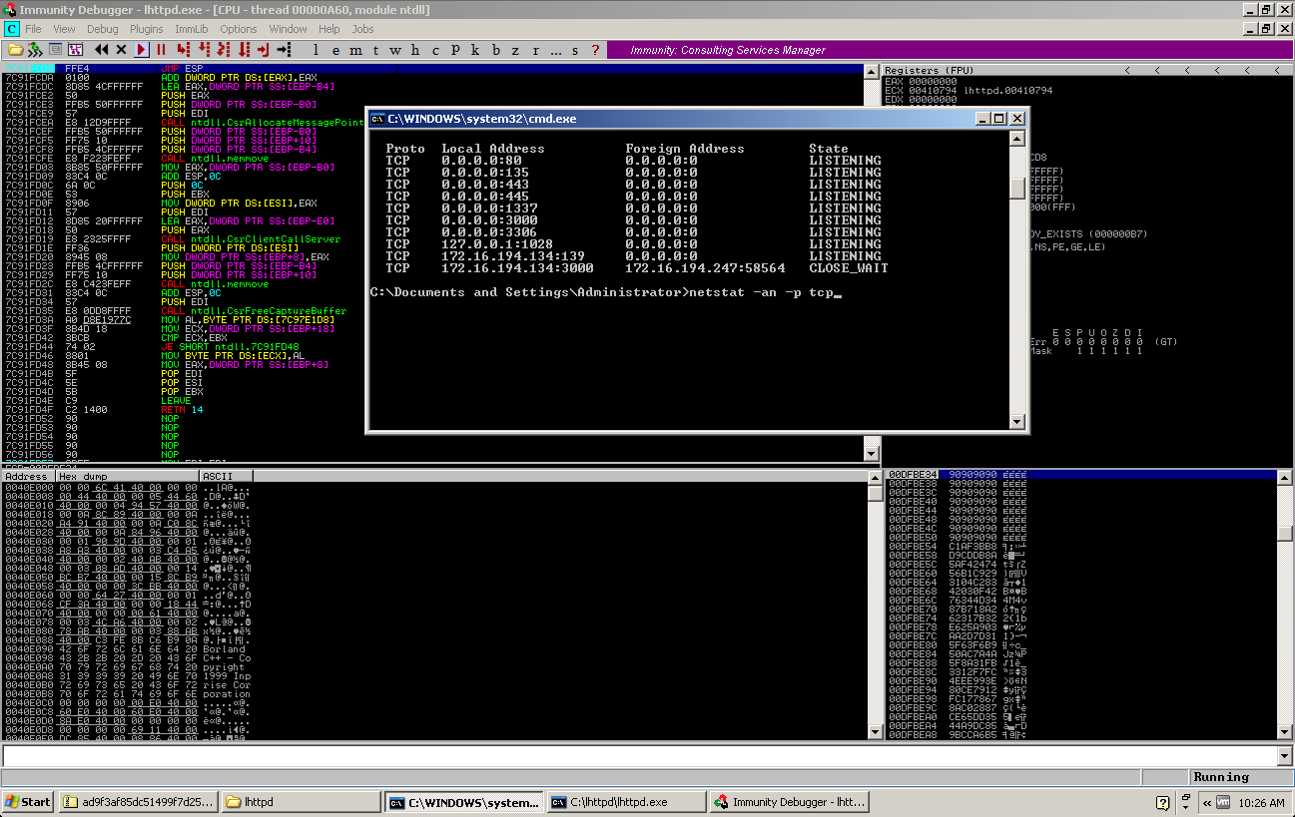Click cmd.exe window scrollbar thumb

tap(1017, 188)
